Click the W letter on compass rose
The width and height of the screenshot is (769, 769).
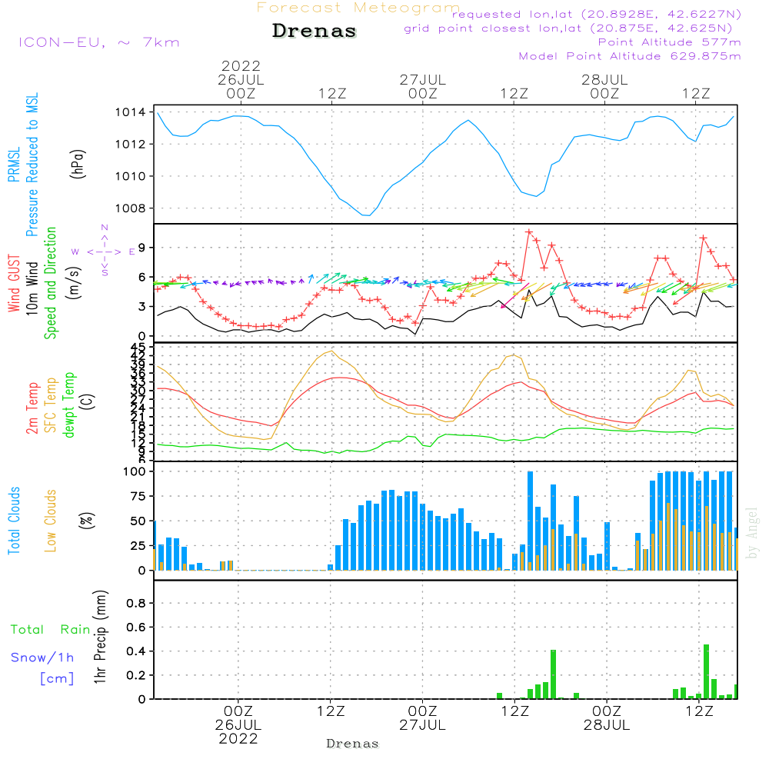75,252
